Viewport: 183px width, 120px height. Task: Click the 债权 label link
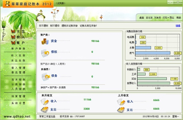point(54,52)
